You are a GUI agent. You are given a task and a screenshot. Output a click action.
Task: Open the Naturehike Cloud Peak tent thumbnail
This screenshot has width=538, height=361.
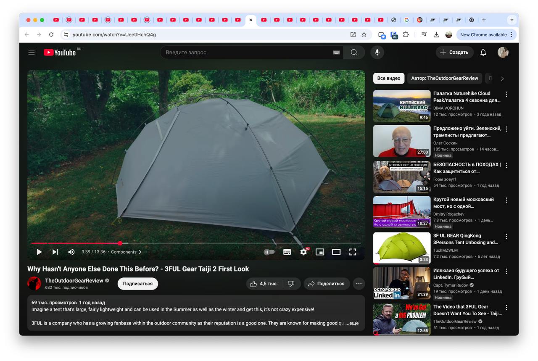[402, 106]
